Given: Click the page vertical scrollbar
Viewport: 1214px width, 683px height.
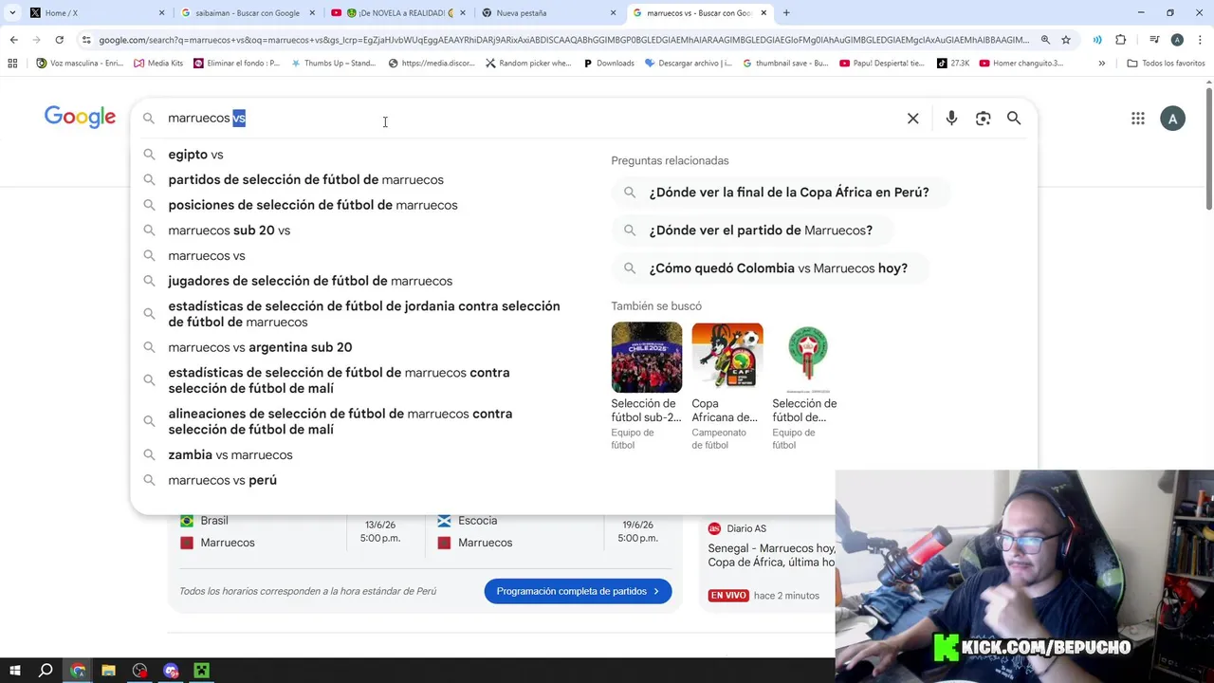Looking at the screenshot, I should coord(1209,149).
